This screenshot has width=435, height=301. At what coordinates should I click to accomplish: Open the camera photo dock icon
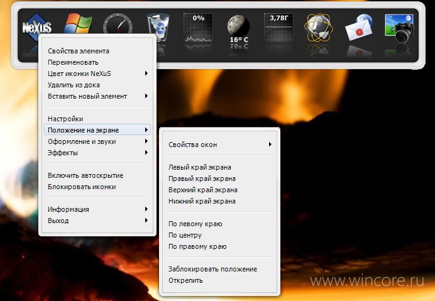click(x=399, y=28)
